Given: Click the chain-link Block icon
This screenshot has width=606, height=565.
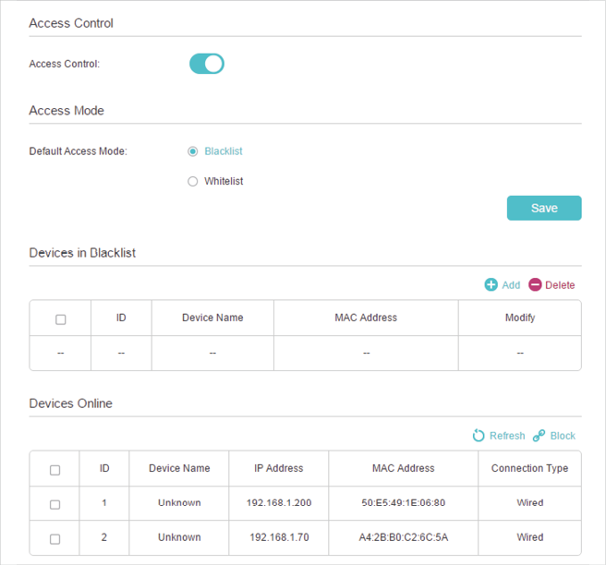Looking at the screenshot, I should pos(539,436).
